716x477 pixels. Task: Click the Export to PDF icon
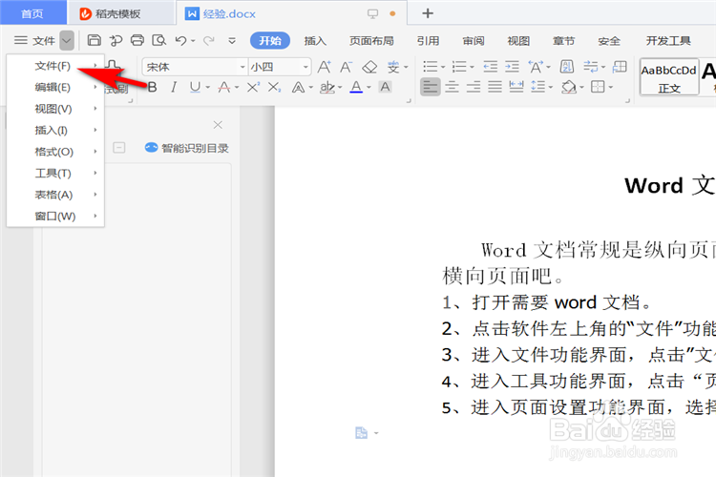(x=116, y=40)
